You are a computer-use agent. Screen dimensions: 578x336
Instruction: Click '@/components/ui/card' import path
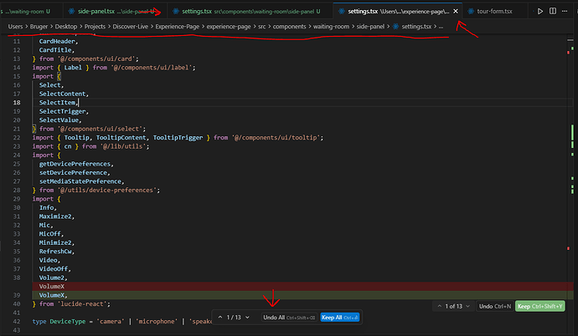pyautogui.click(x=98, y=59)
